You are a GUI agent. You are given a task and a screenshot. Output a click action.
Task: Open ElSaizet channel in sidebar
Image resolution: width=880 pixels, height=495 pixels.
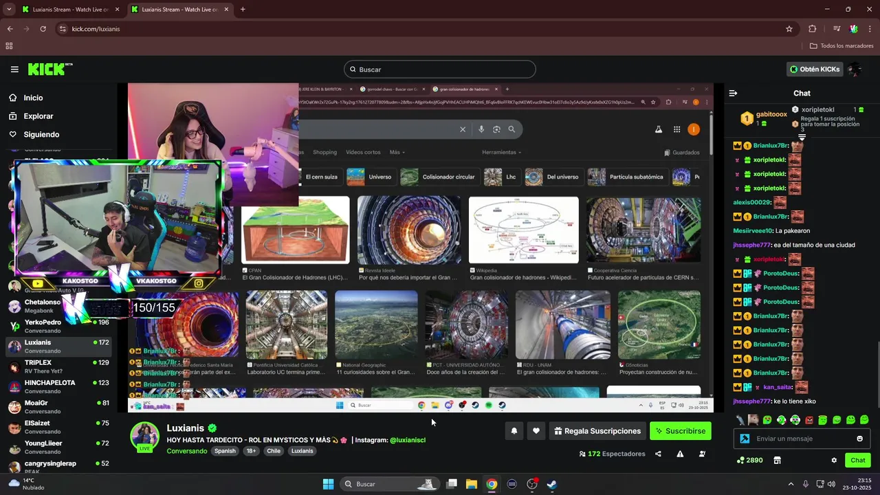pos(58,427)
